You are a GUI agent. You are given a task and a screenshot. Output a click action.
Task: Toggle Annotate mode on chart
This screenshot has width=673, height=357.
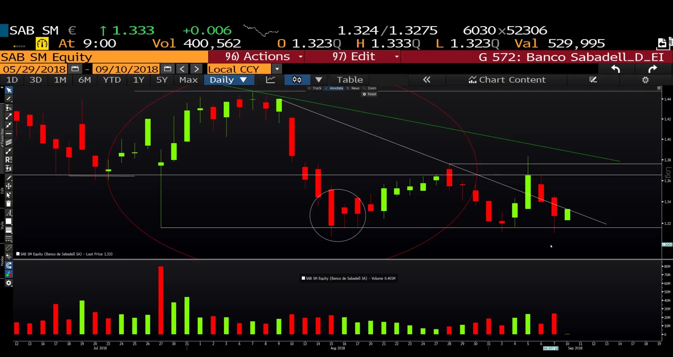[334, 88]
